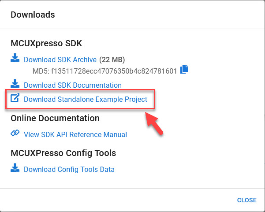Follow the Download Config Tools Data link
Image resolution: width=265 pixels, height=212 pixels.
pyautogui.click(x=69, y=169)
